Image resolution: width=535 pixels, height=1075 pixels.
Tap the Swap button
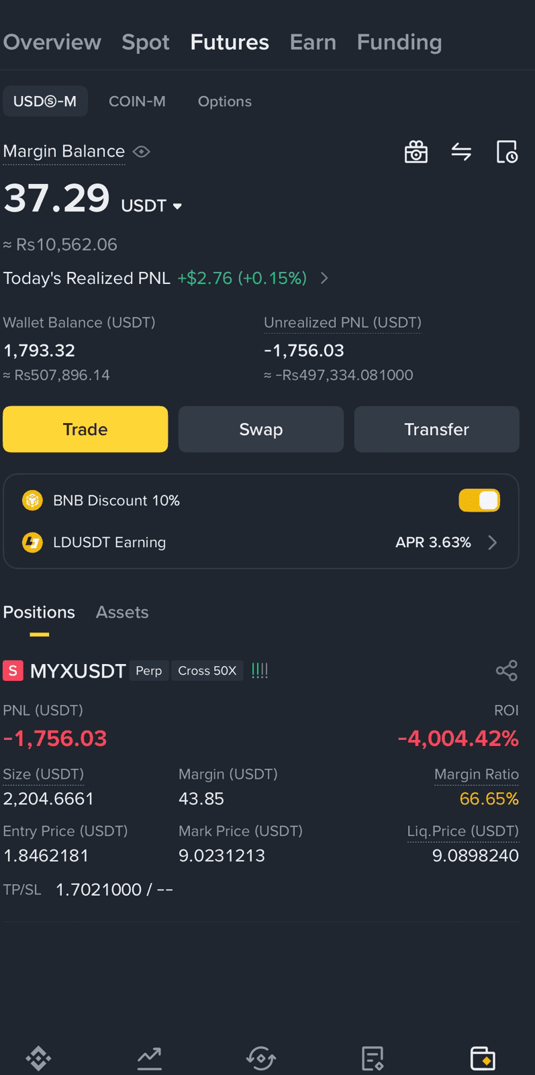(261, 429)
